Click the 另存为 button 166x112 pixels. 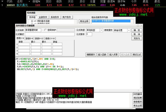click(137, 39)
